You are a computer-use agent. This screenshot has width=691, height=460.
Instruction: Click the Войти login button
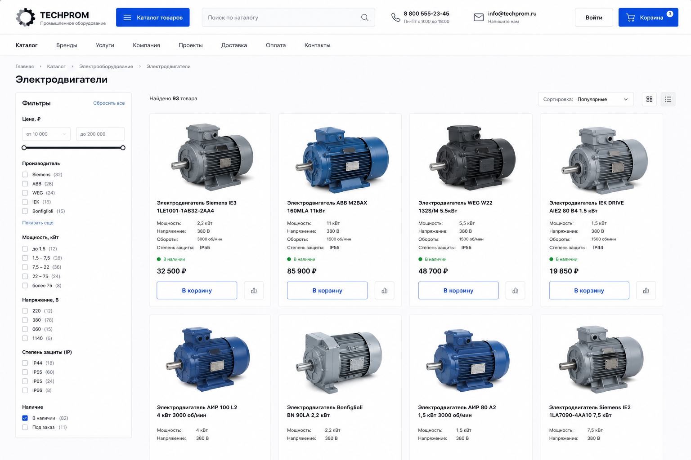594,18
